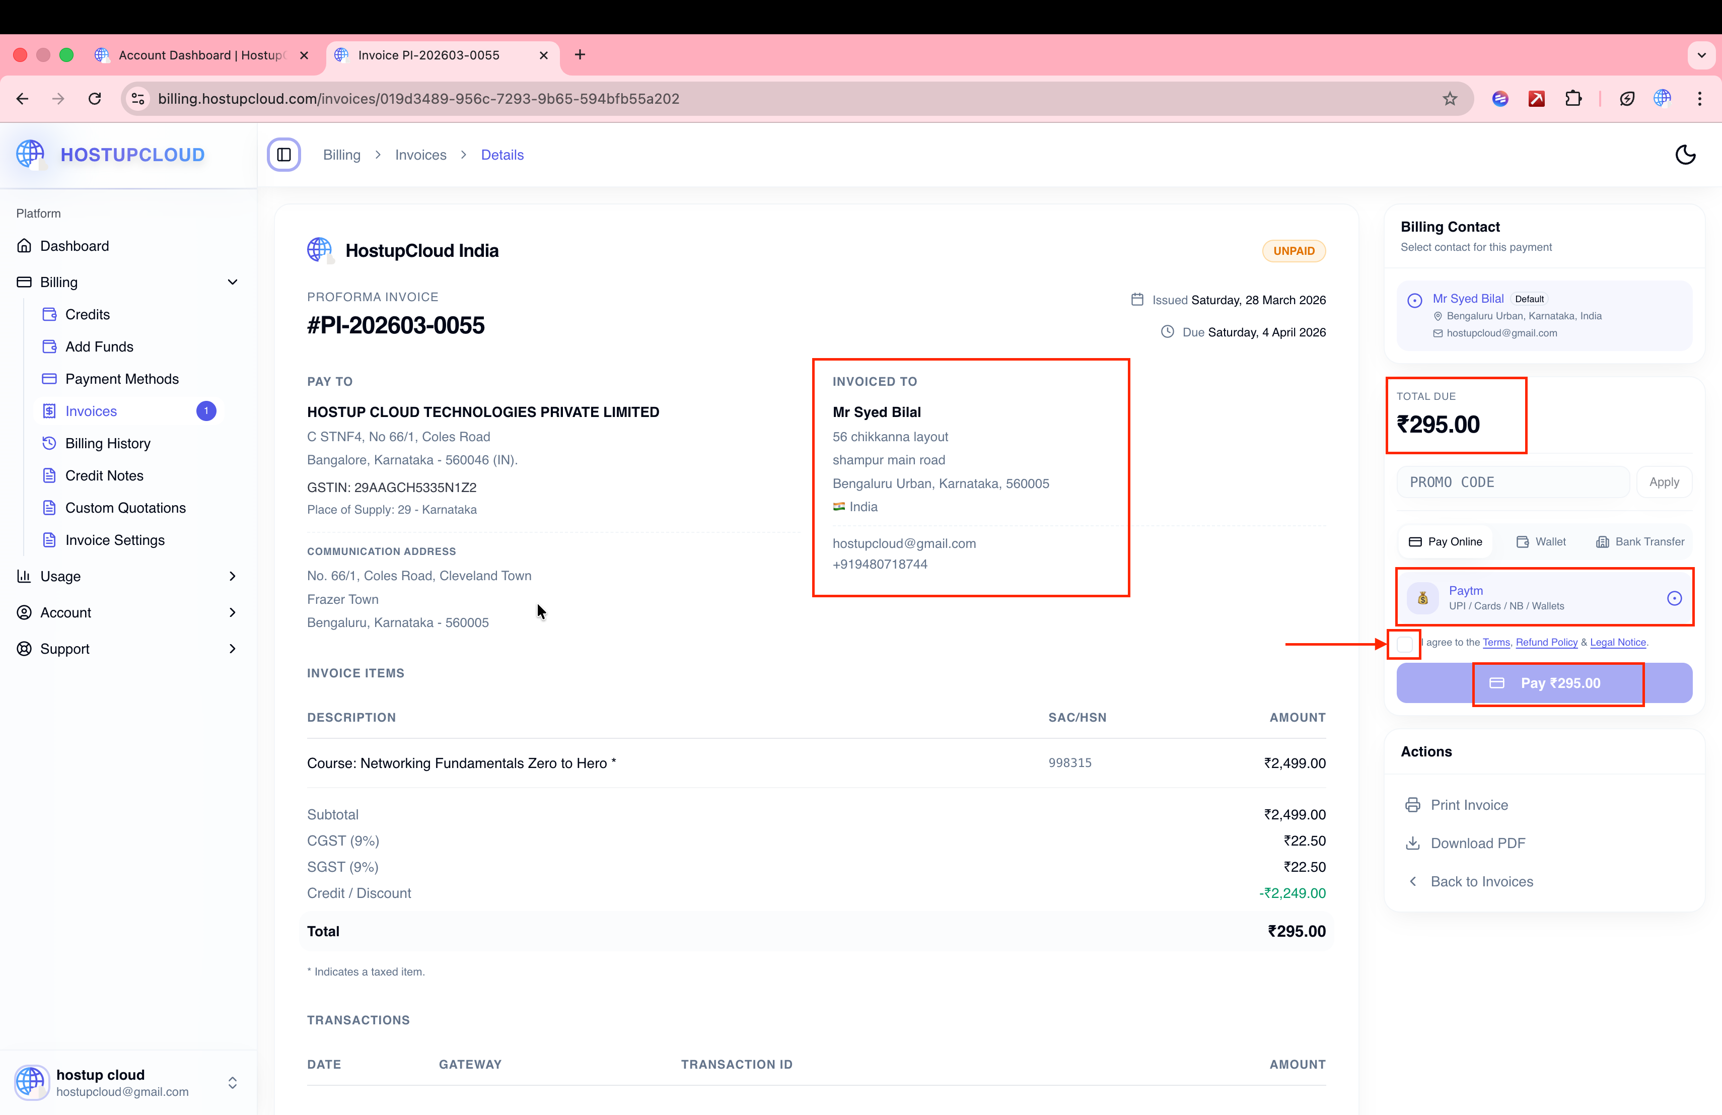The height and width of the screenshot is (1115, 1722).
Task: Click the red arrow extension icon
Action: pyautogui.click(x=1536, y=99)
